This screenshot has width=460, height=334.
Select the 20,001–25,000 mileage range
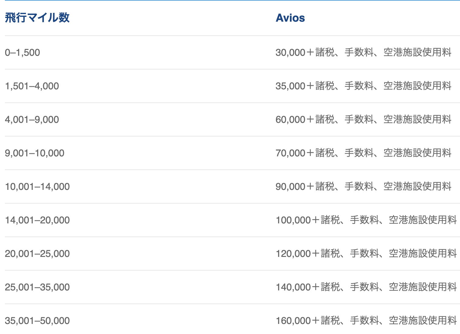pos(37,254)
